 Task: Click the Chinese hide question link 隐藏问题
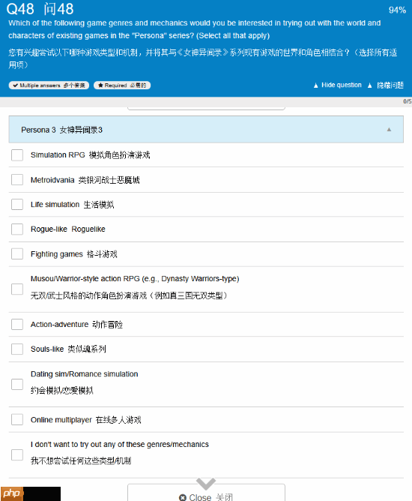[390, 85]
